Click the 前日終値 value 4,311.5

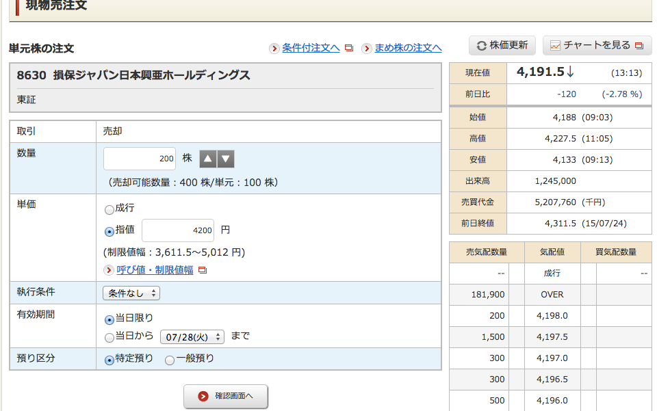[x=561, y=224]
